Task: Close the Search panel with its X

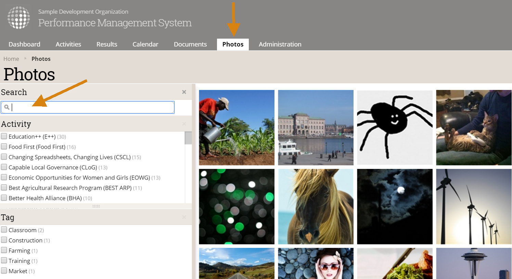Action: pos(184,92)
